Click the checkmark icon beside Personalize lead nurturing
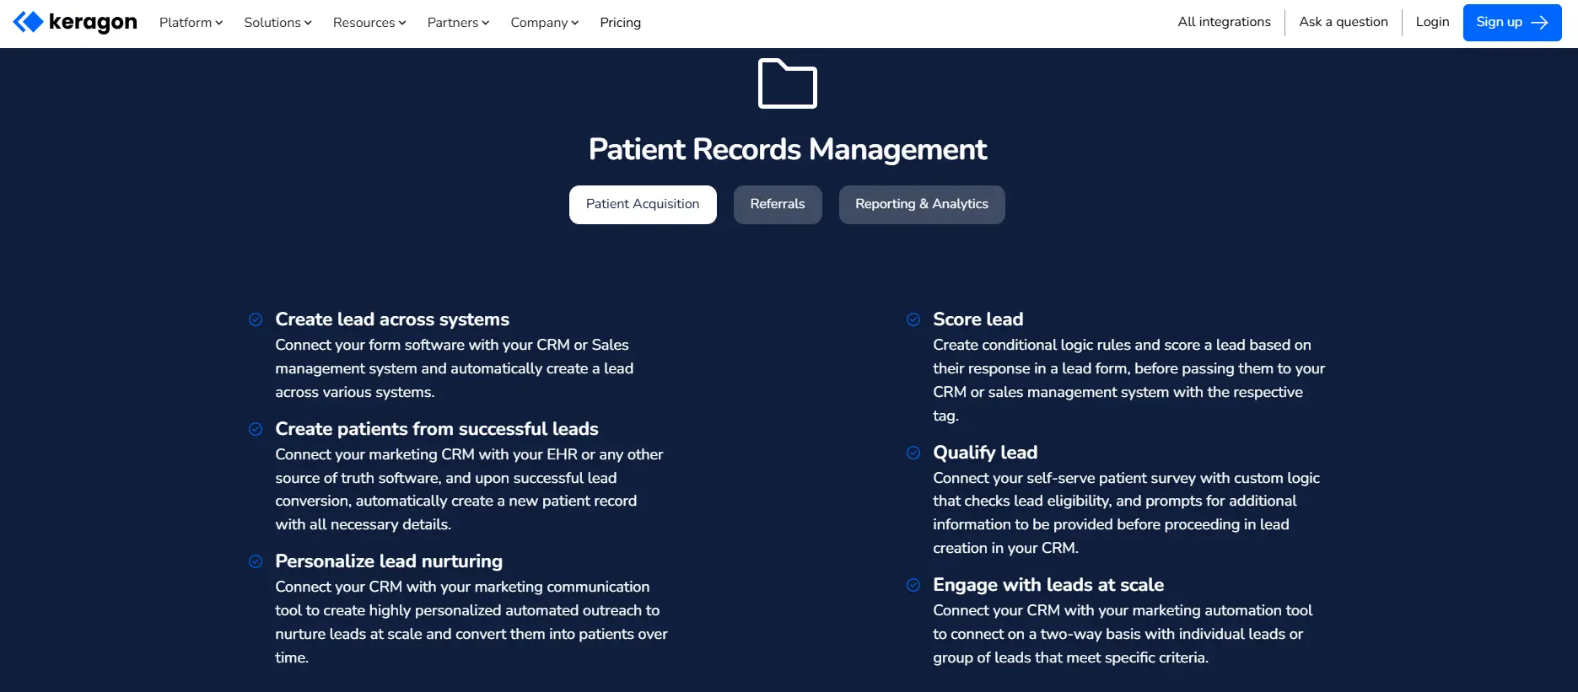This screenshot has width=1578, height=692. click(x=256, y=561)
